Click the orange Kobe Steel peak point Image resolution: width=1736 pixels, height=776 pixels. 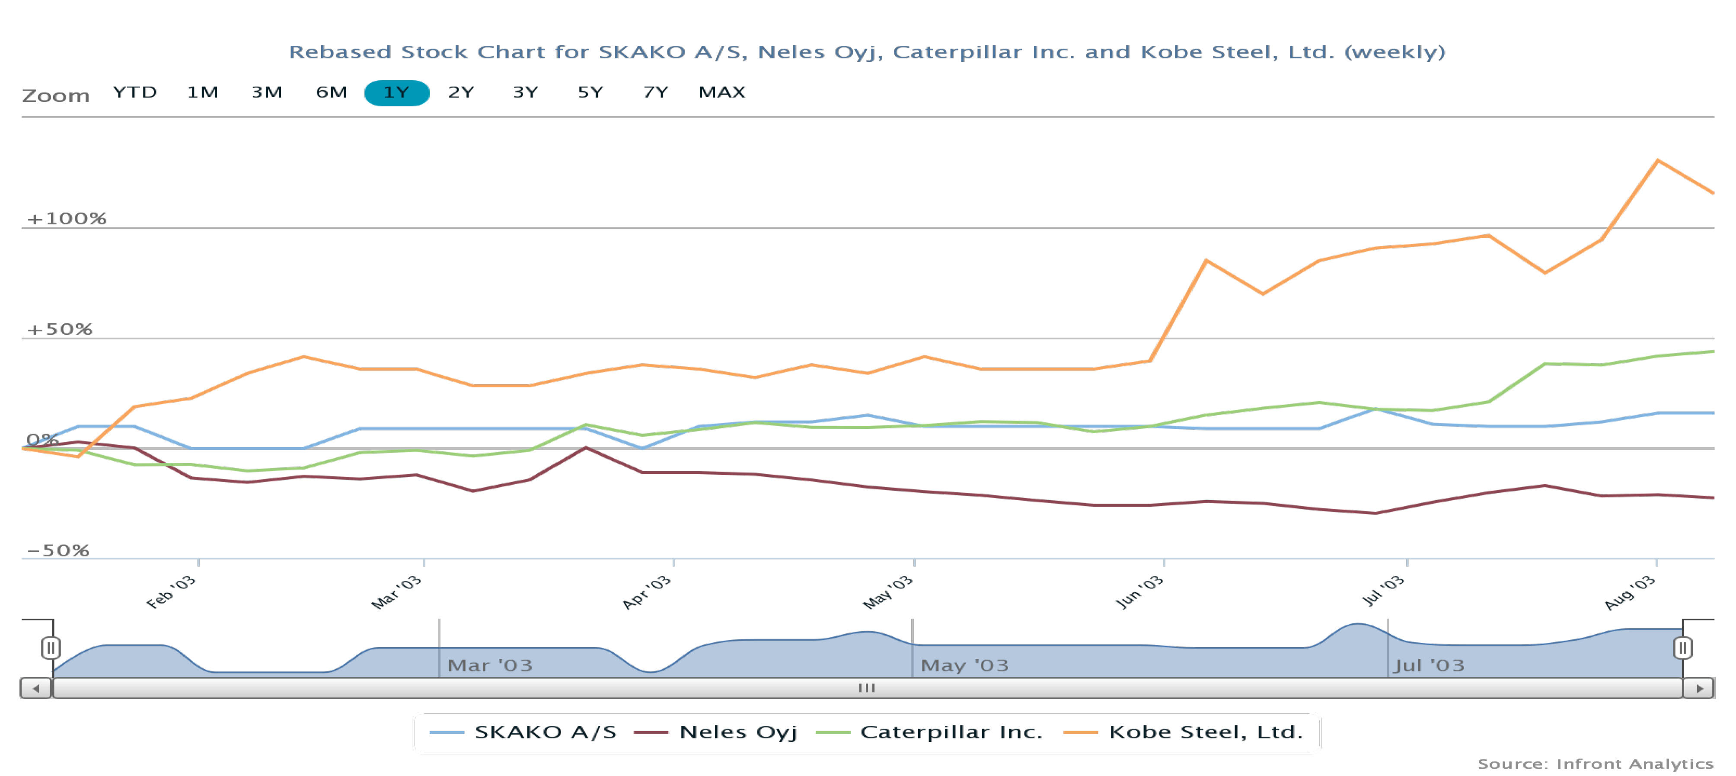1657,160
